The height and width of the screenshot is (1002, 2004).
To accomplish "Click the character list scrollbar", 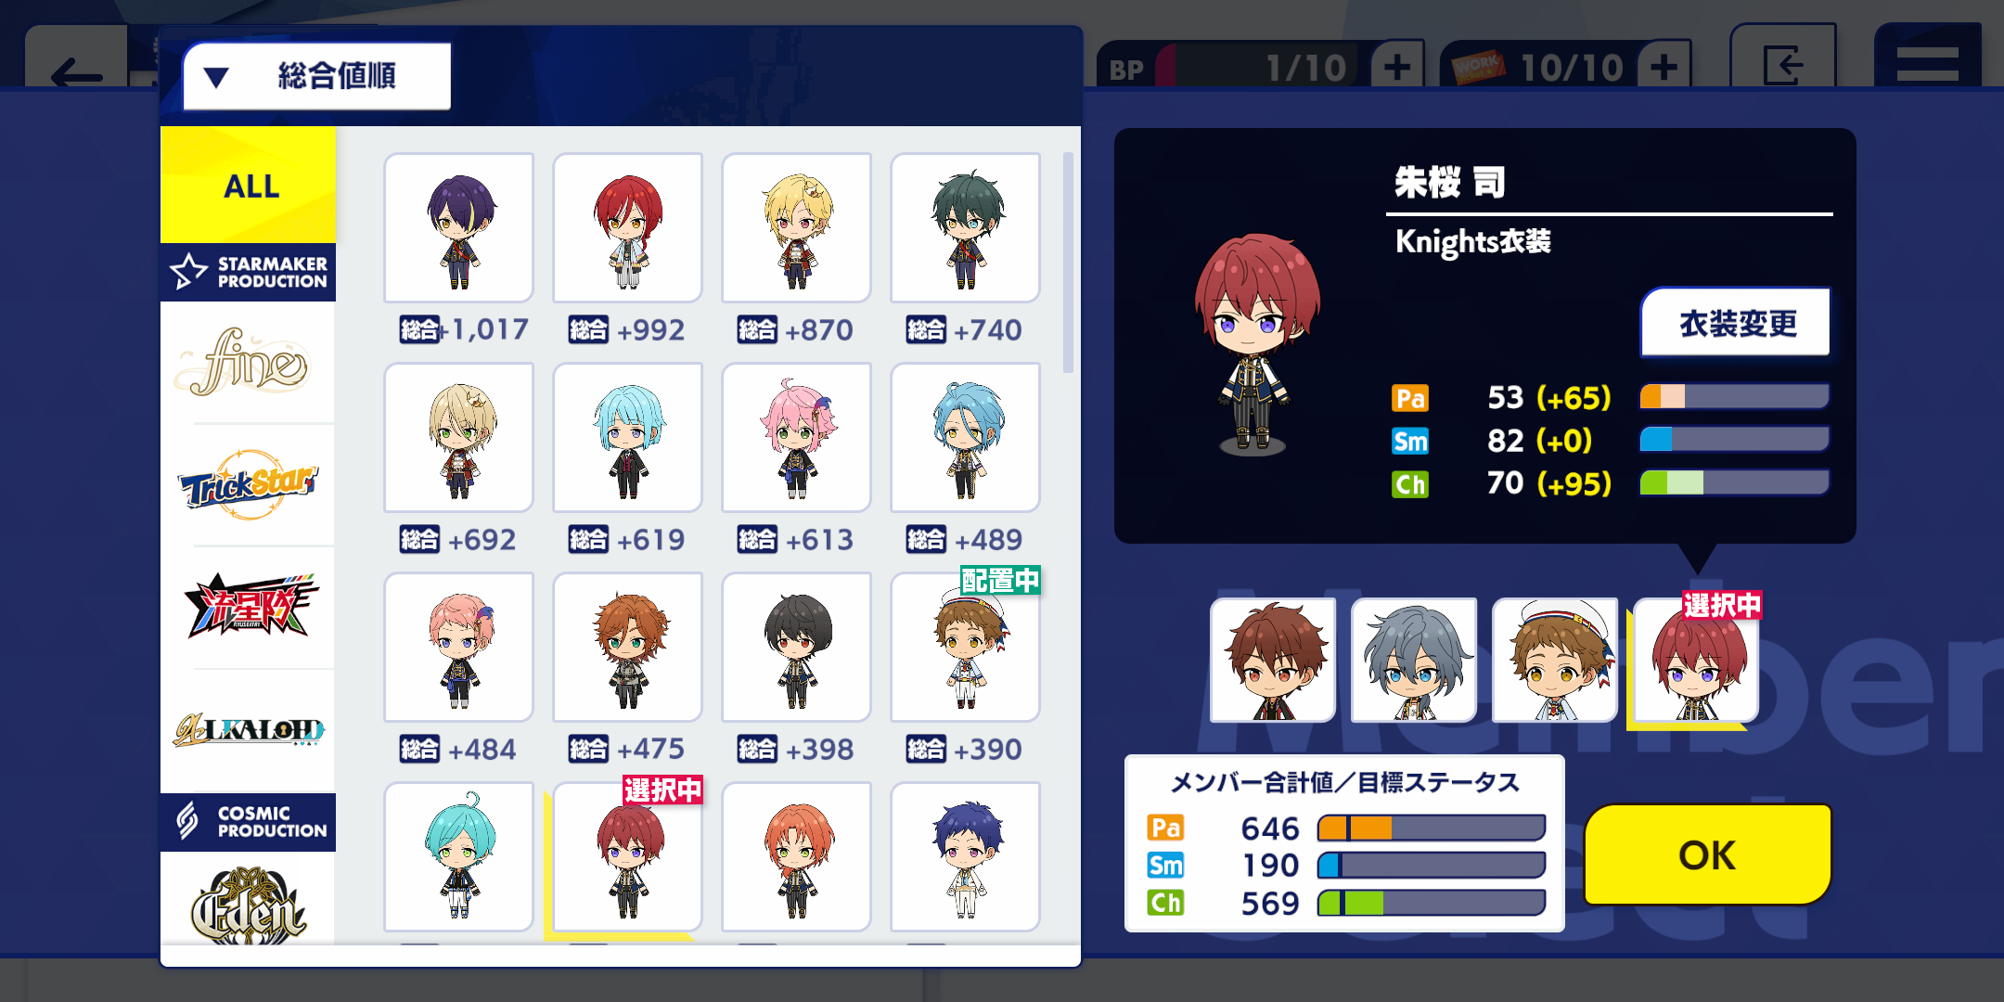I will pos(1068,263).
